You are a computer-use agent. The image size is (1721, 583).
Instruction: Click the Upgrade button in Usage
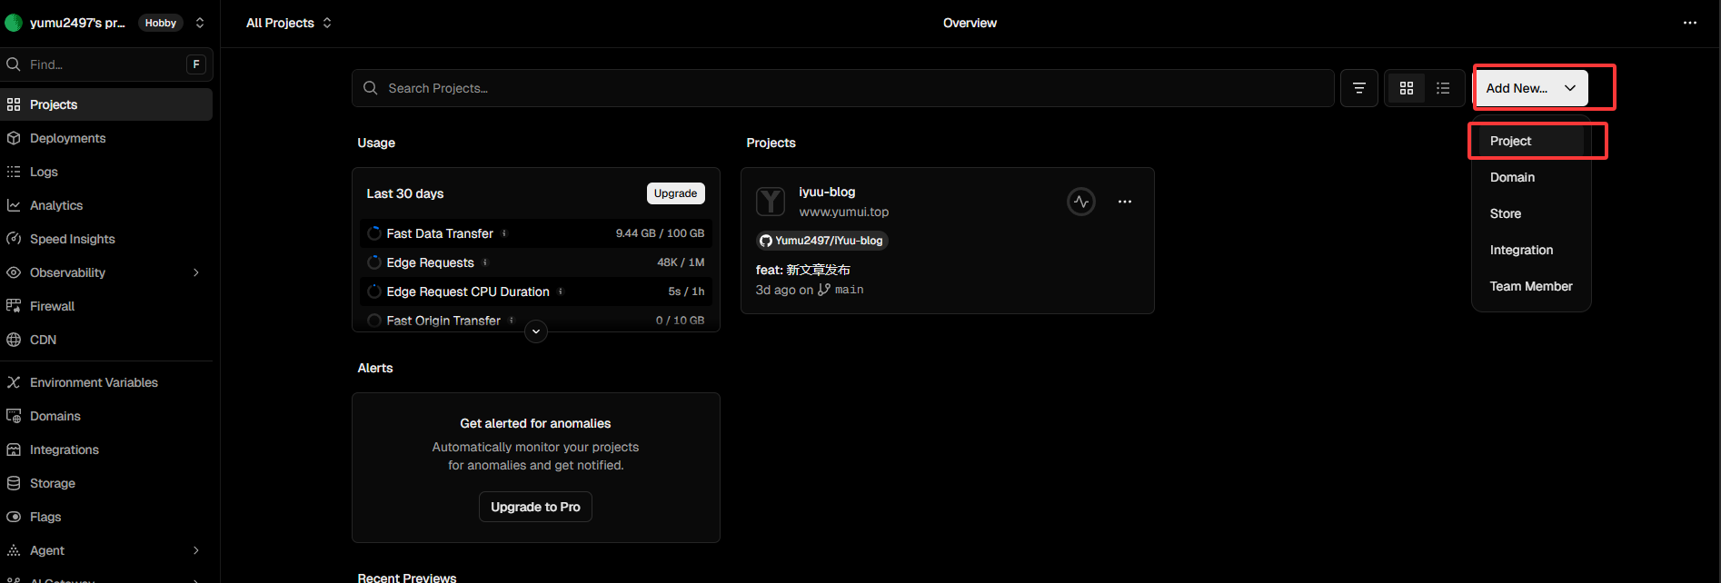pos(675,193)
